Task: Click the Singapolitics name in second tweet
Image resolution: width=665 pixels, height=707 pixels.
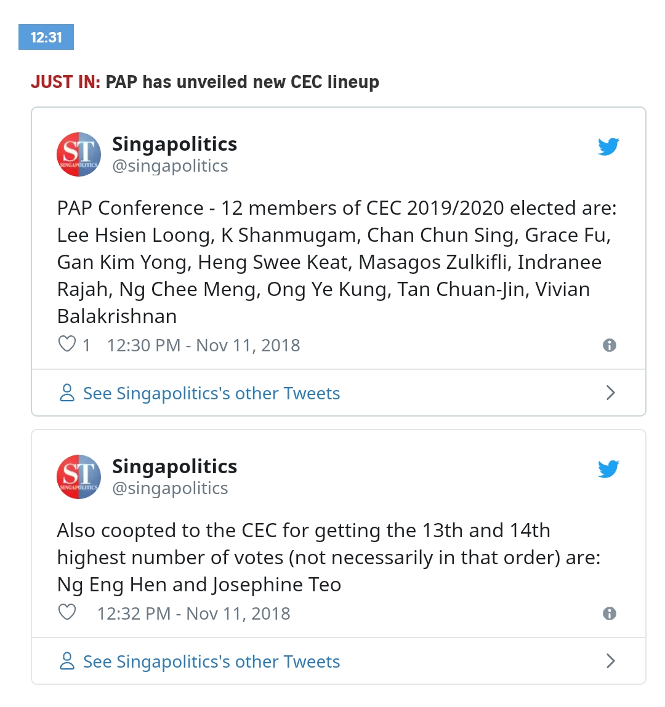Action: click(x=174, y=466)
